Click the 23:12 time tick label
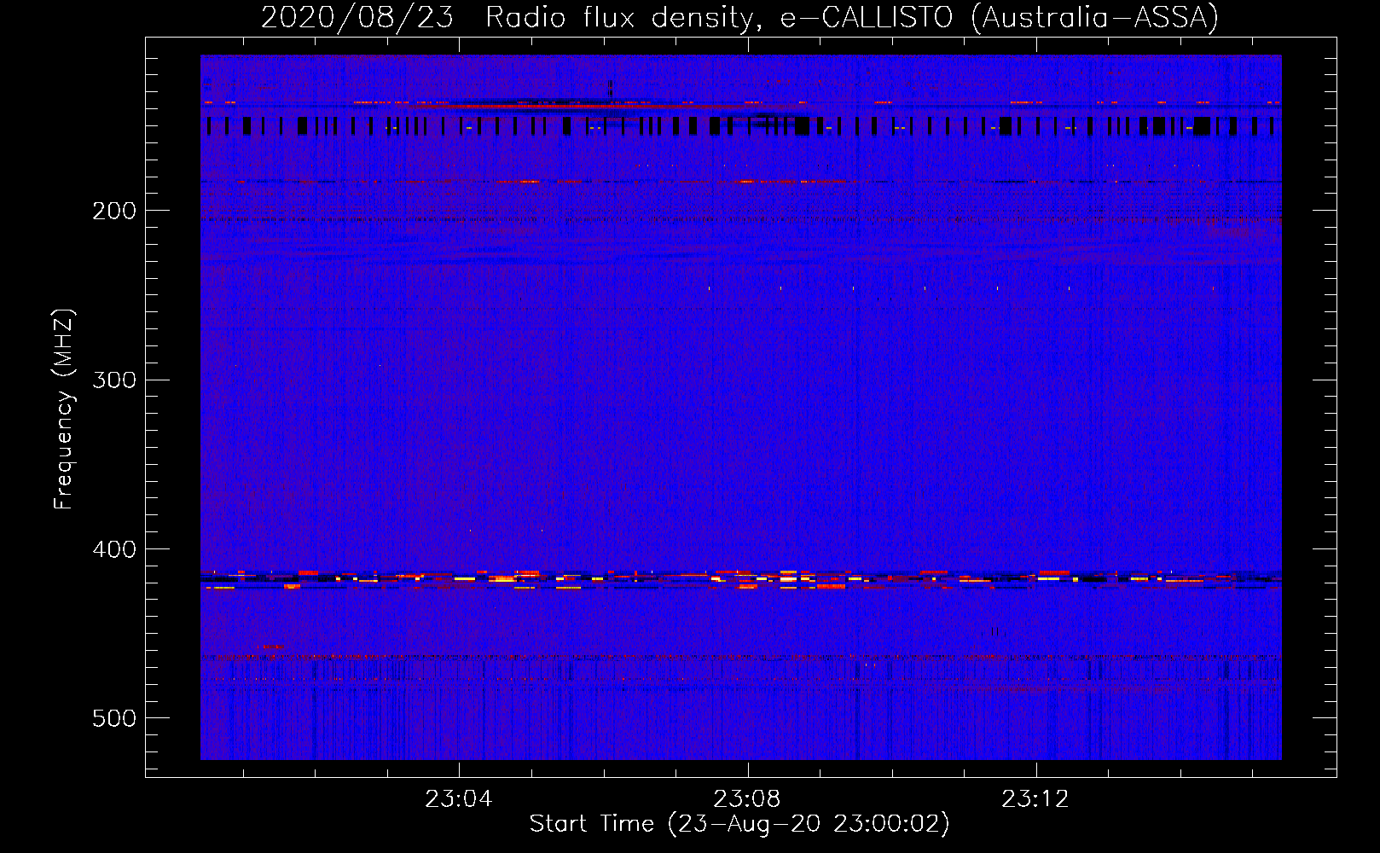The width and height of the screenshot is (1380, 853). click(x=1035, y=799)
